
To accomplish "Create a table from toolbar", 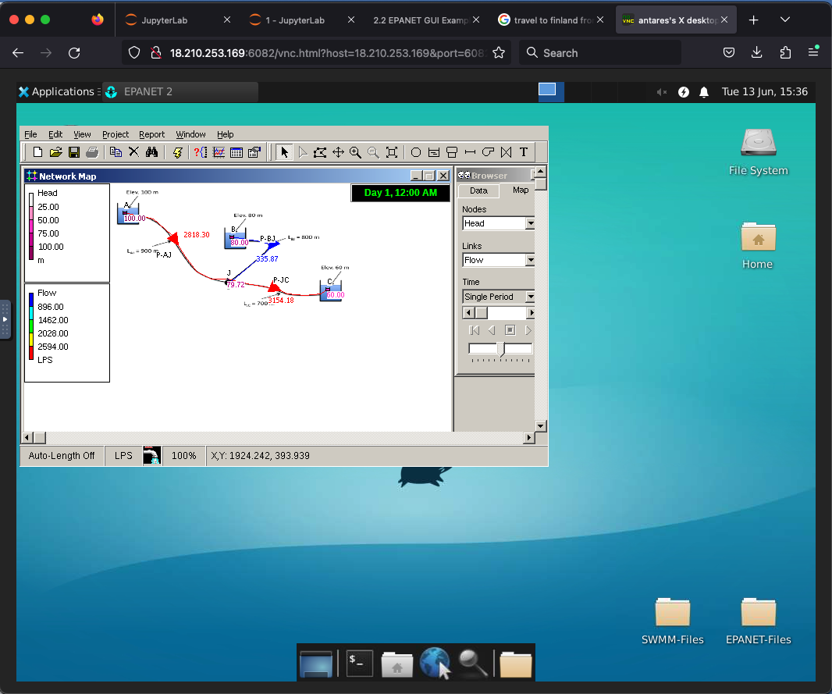I will coord(236,152).
